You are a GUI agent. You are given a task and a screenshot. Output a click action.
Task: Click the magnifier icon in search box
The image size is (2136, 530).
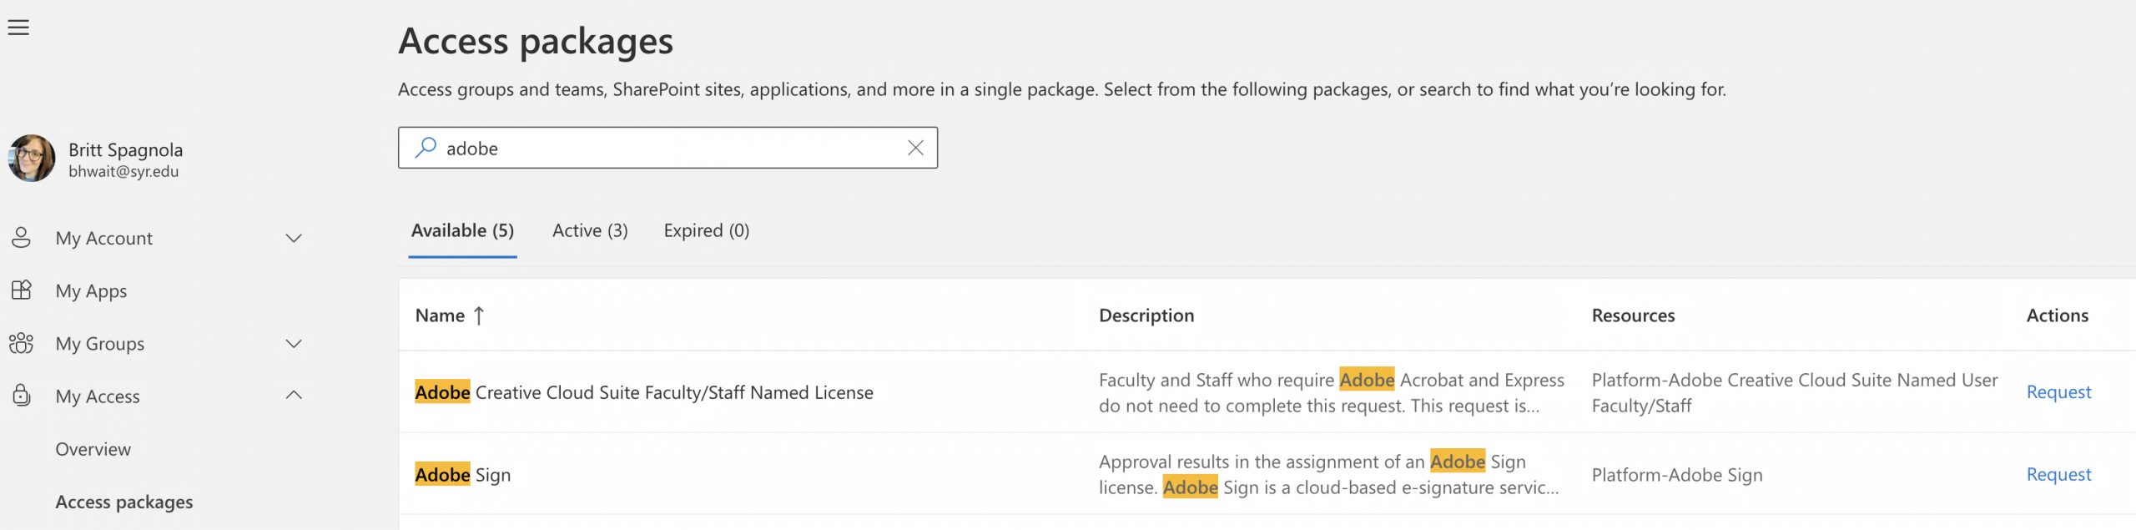coord(426,148)
